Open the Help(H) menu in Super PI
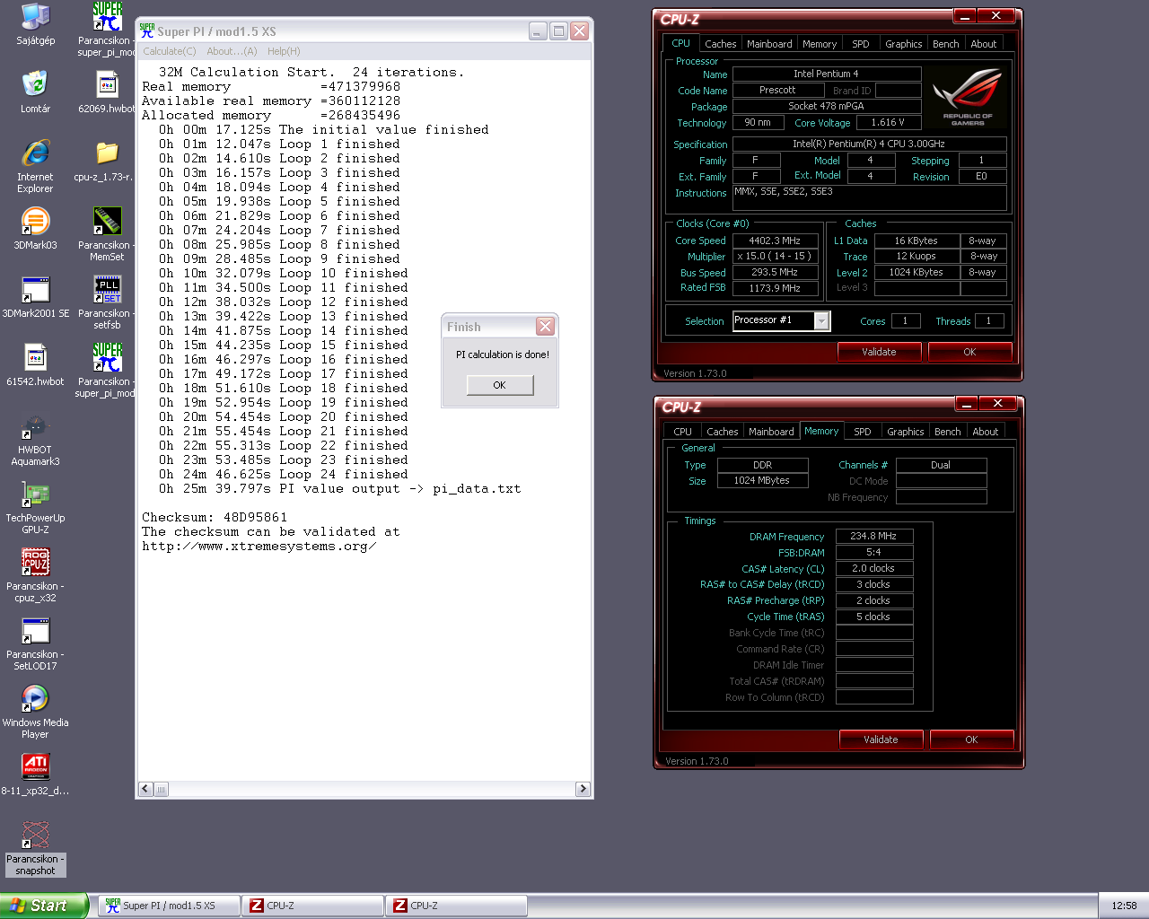Screen dimensions: 1149x919 [x=284, y=51]
